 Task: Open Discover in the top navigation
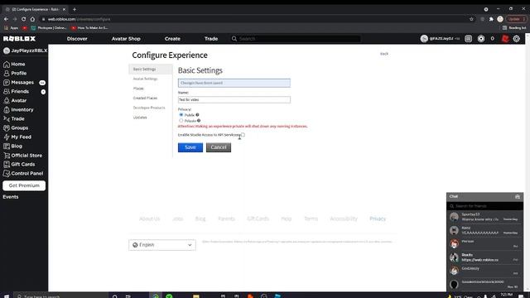(x=77, y=39)
